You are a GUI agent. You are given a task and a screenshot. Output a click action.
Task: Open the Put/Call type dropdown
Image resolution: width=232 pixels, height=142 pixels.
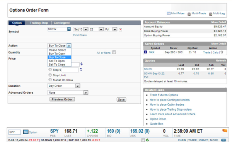pyautogui.click(x=115, y=29)
